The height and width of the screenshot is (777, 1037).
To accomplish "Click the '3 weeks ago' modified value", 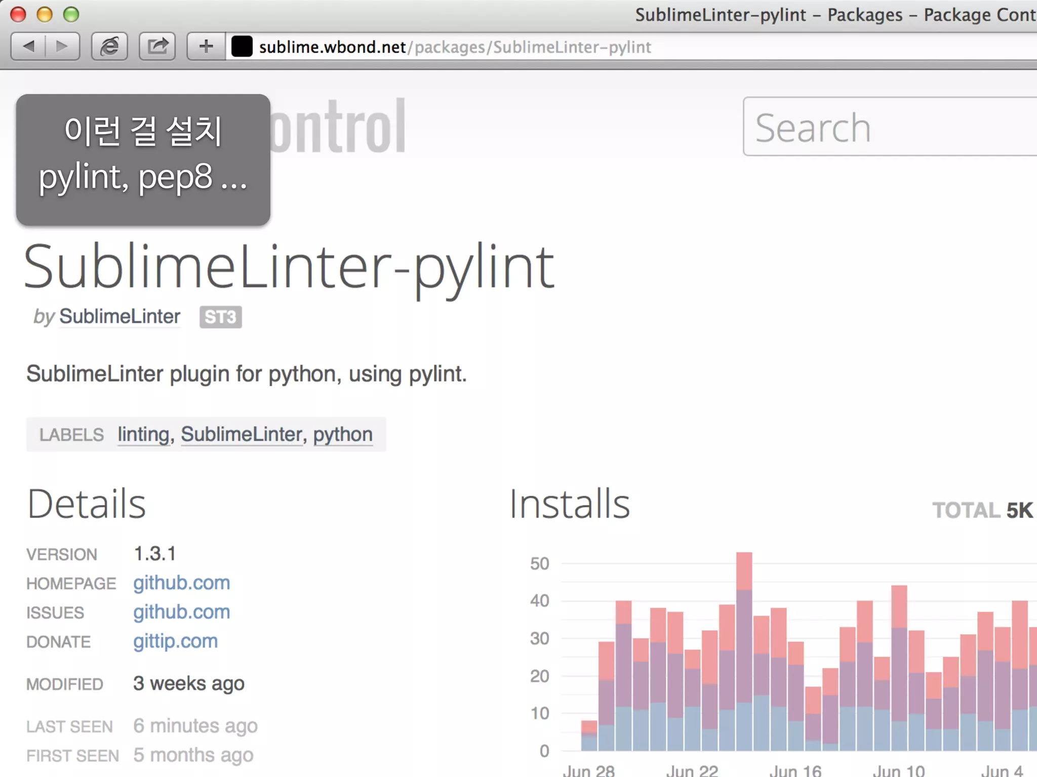I will pyautogui.click(x=188, y=684).
